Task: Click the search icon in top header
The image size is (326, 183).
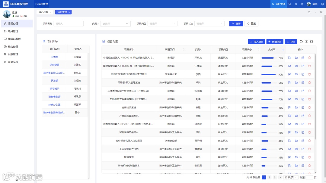Action: point(290,4)
